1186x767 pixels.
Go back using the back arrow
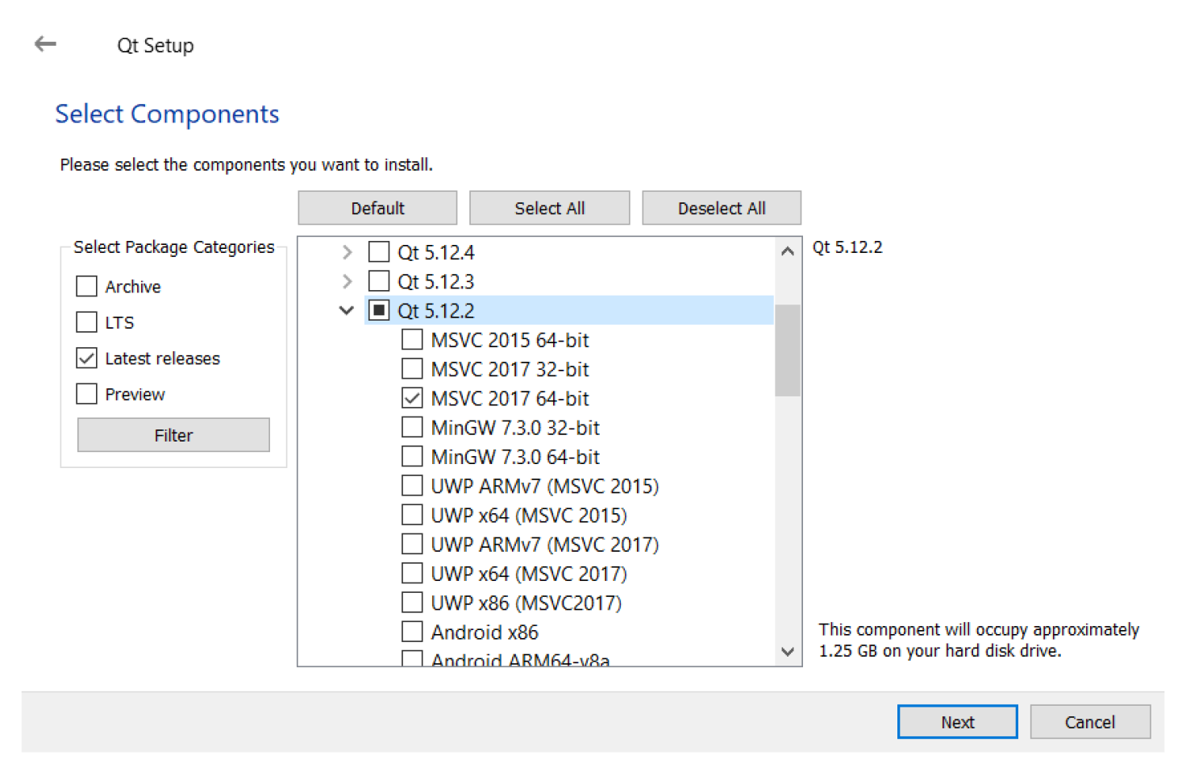pos(45,44)
